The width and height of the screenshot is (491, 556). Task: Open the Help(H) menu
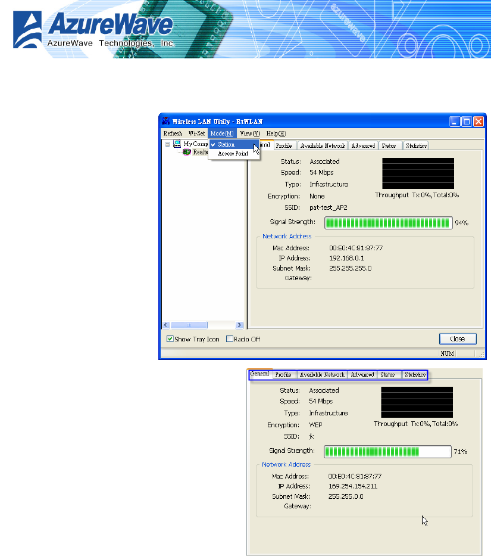[x=276, y=133]
